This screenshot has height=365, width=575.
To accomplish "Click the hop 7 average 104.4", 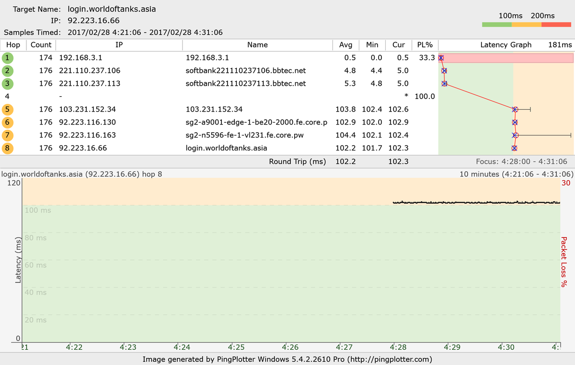I will [346, 136].
